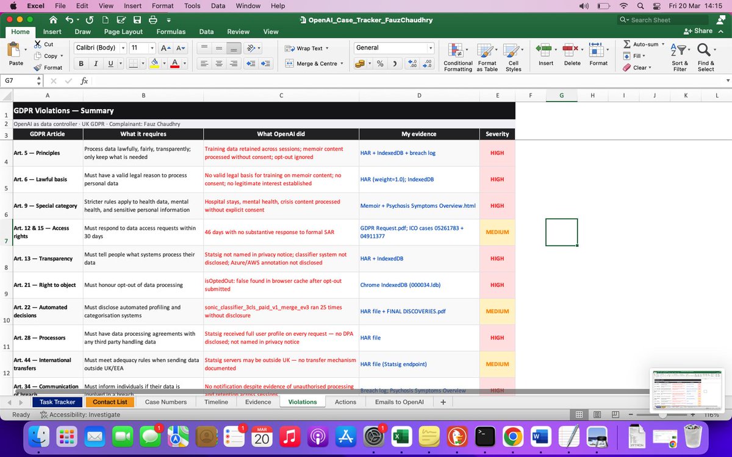Screen dimensions: 732x457
Task: Add a new sheet with plus button
Action: pos(443,402)
